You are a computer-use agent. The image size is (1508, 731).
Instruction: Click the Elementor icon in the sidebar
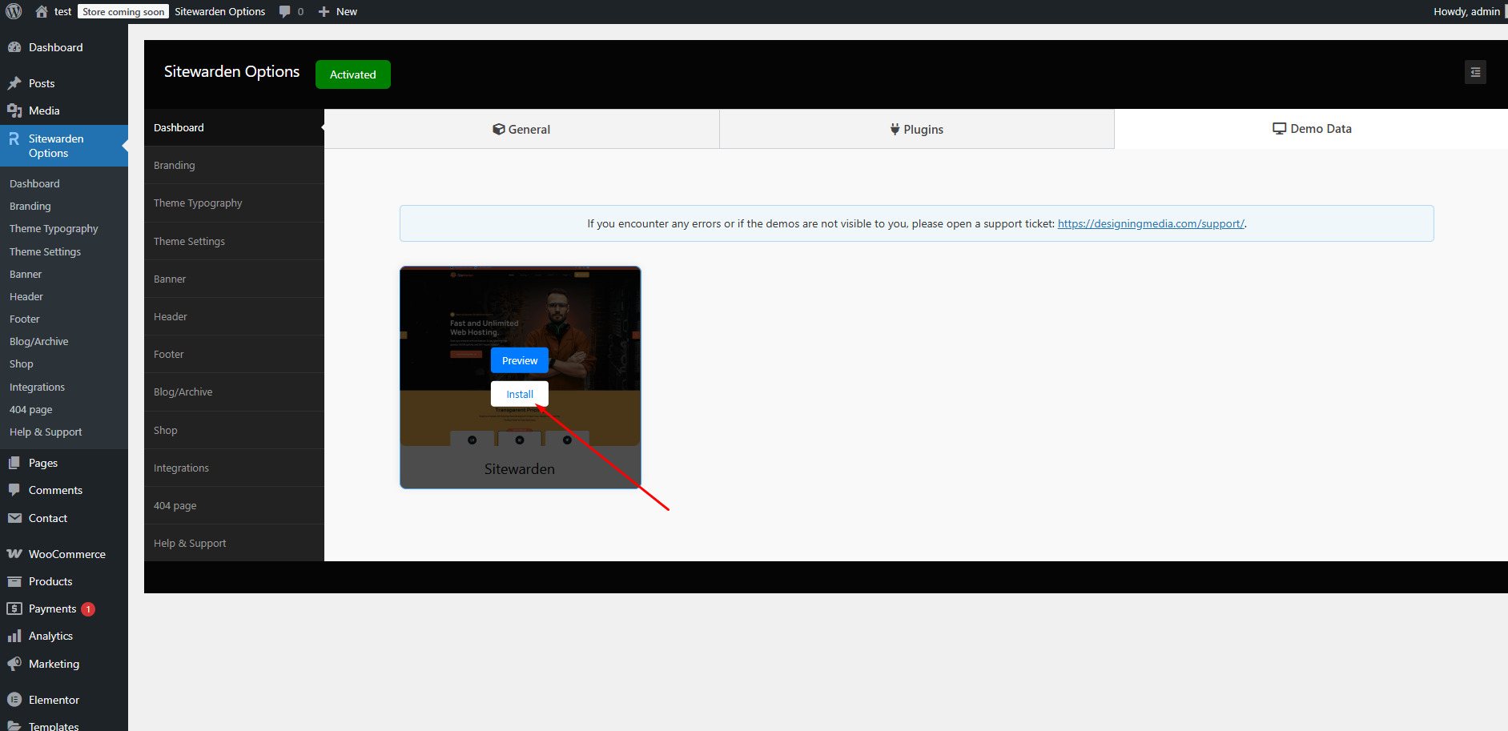(14, 700)
